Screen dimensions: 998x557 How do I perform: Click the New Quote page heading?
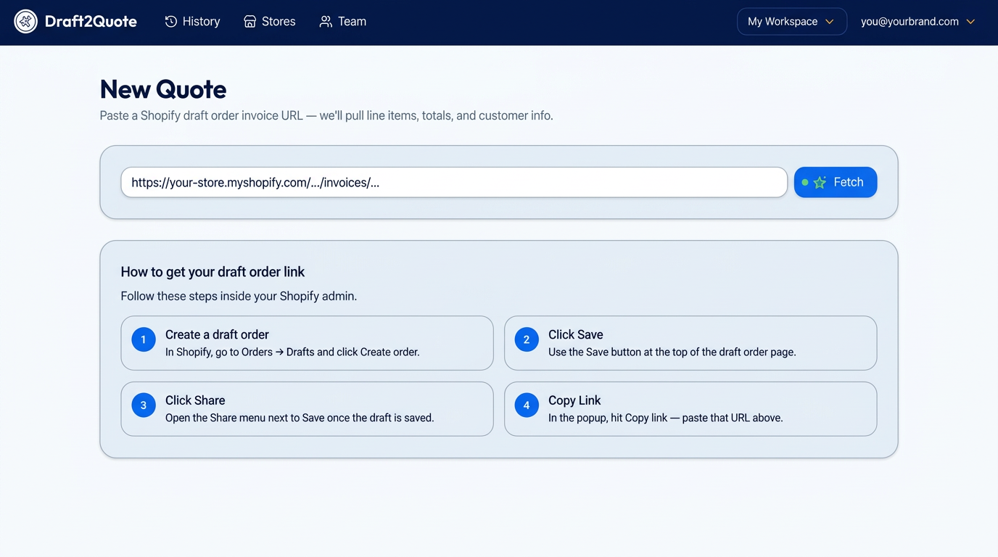(x=163, y=89)
